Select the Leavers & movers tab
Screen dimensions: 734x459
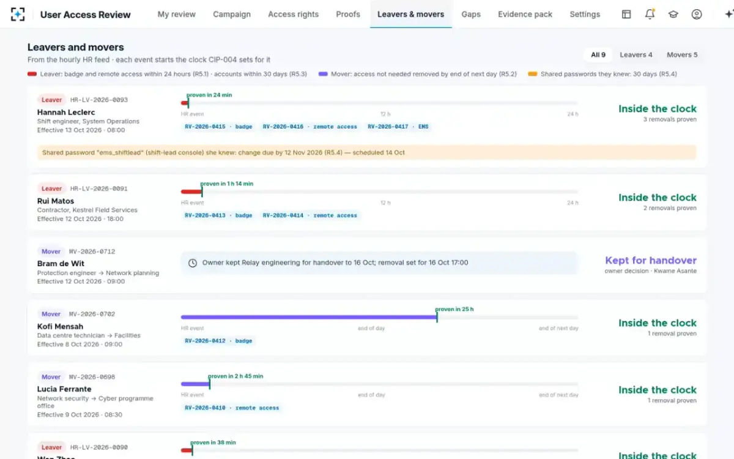click(411, 14)
